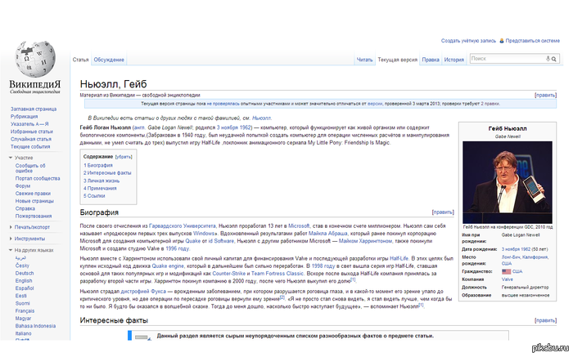The height and width of the screenshot is (357, 573).
Task: Collapse the Участие sidebar section
Action: 11,158
